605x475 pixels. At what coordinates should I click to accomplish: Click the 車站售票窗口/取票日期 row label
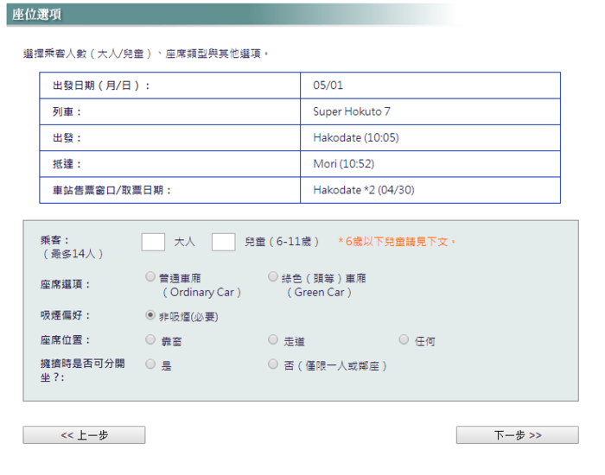click(111, 190)
